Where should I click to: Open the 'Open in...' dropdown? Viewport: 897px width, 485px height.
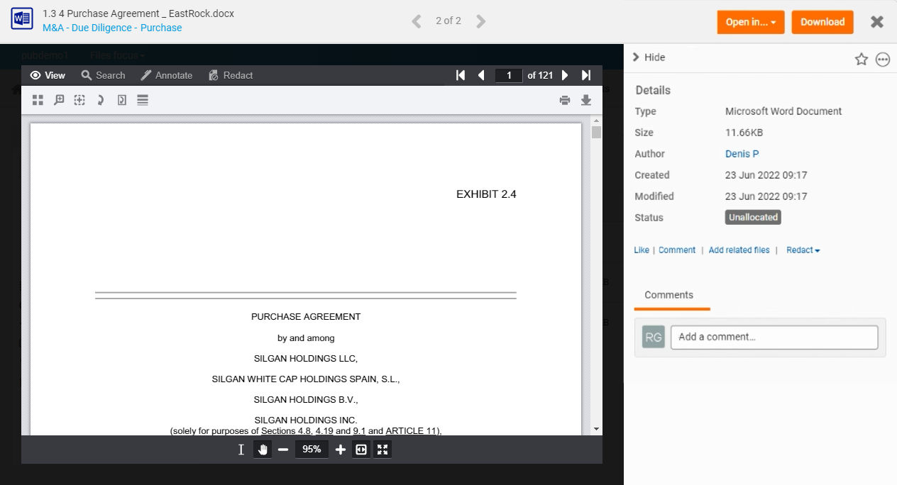[750, 22]
